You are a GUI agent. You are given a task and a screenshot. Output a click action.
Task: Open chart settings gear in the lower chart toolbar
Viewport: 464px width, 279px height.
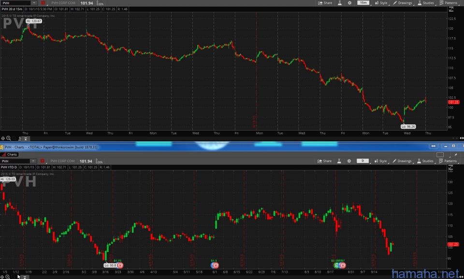point(349,161)
